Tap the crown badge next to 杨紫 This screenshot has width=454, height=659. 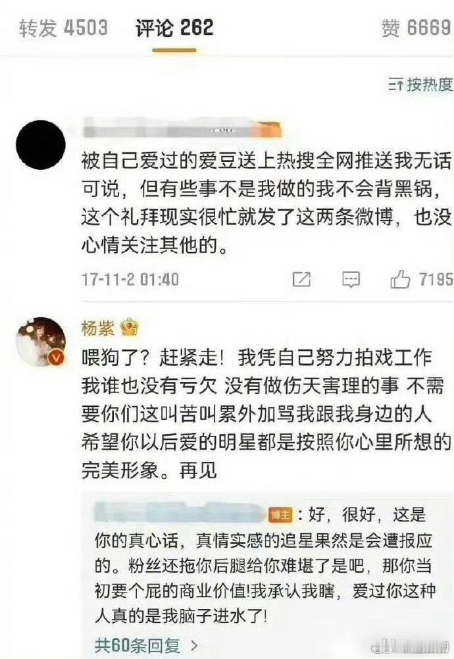[130, 327]
